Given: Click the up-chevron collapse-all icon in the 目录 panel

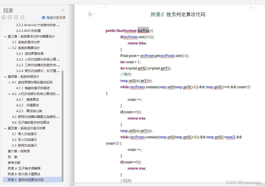Looking at the screenshot, I should coord(10,17).
